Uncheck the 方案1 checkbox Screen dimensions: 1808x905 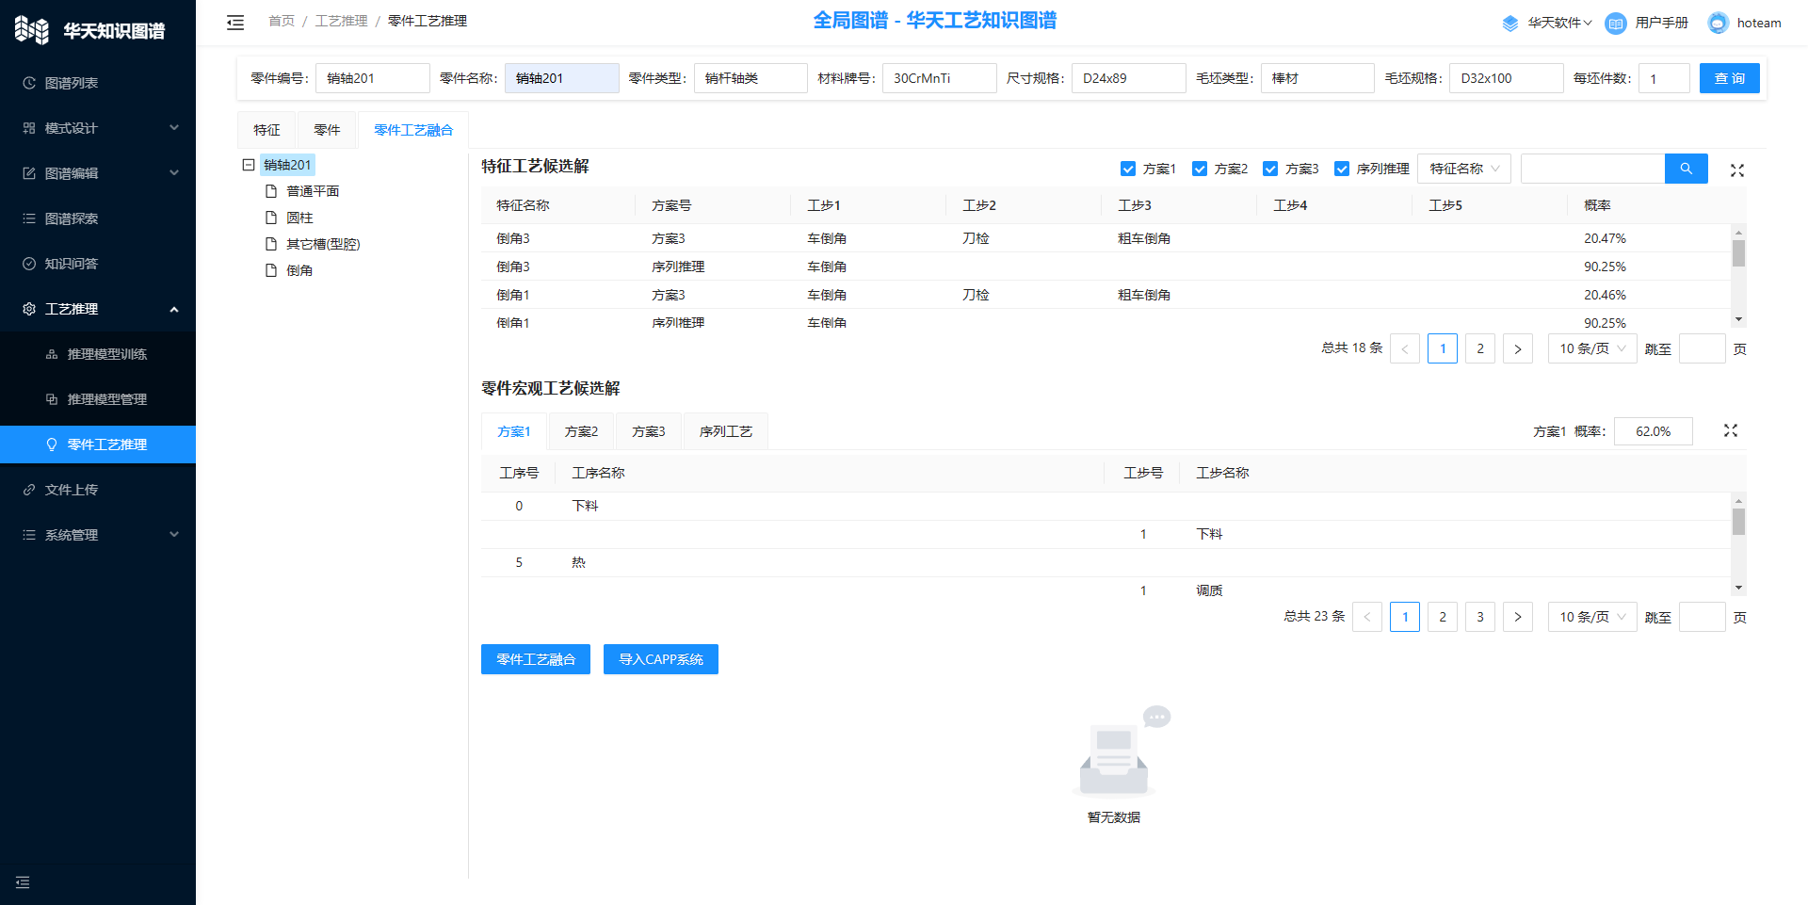click(1127, 169)
